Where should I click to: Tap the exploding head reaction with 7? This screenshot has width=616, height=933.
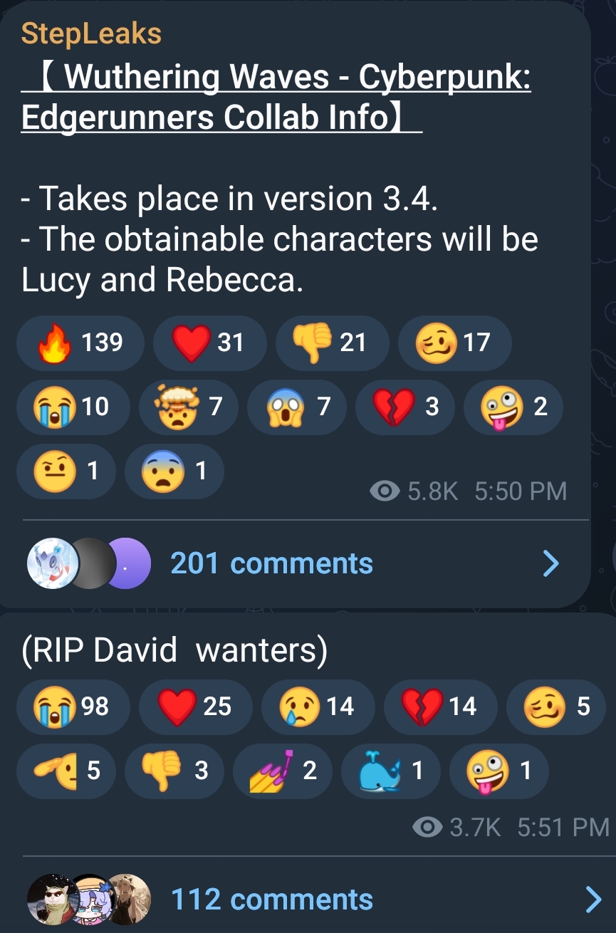coord(189,407)
